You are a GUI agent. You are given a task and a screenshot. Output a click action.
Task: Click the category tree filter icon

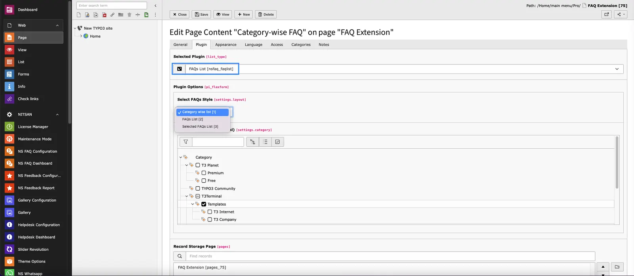186,142
